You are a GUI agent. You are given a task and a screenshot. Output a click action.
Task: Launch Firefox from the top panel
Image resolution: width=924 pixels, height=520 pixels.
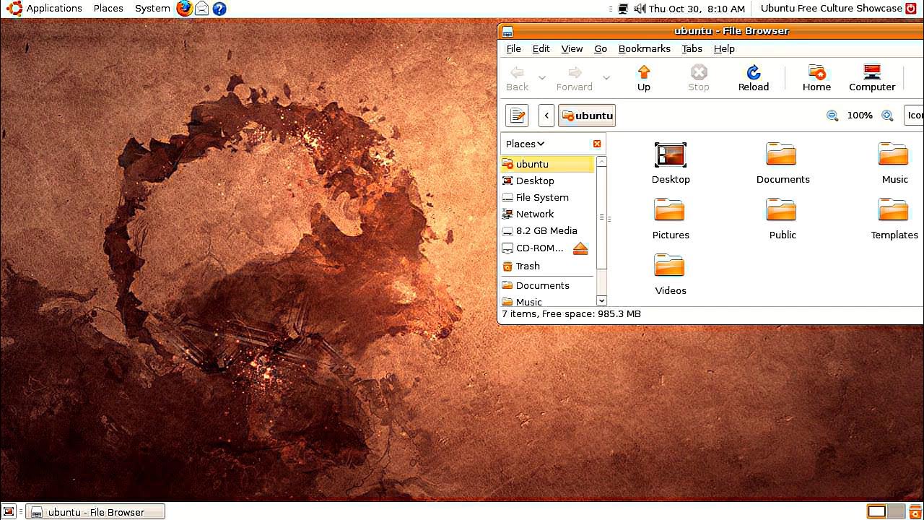(x=185, y=9)
